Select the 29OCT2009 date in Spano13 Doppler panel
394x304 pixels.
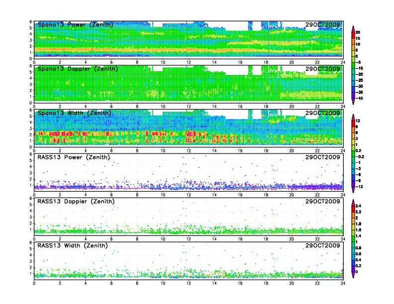[x=323, y=69]
